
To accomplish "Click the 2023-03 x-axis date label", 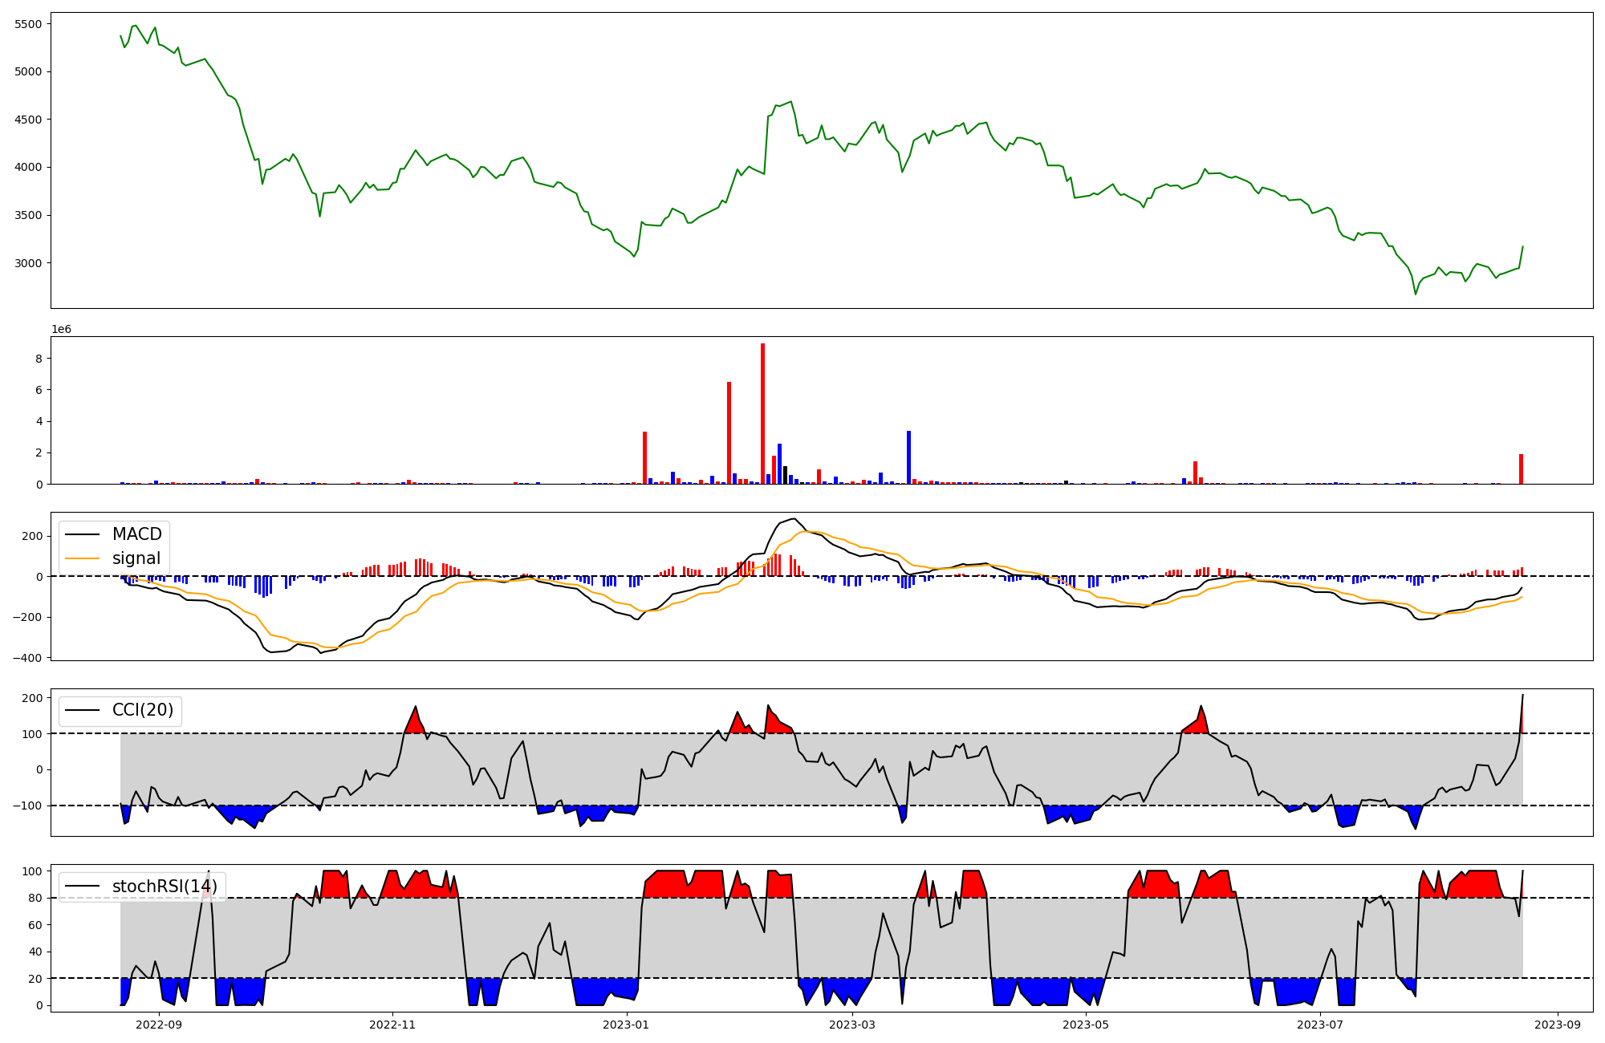I will [x=852, y=1025].
